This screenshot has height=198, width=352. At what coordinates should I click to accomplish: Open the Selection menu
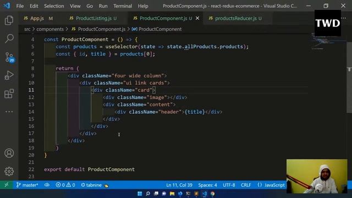[54, 6]
